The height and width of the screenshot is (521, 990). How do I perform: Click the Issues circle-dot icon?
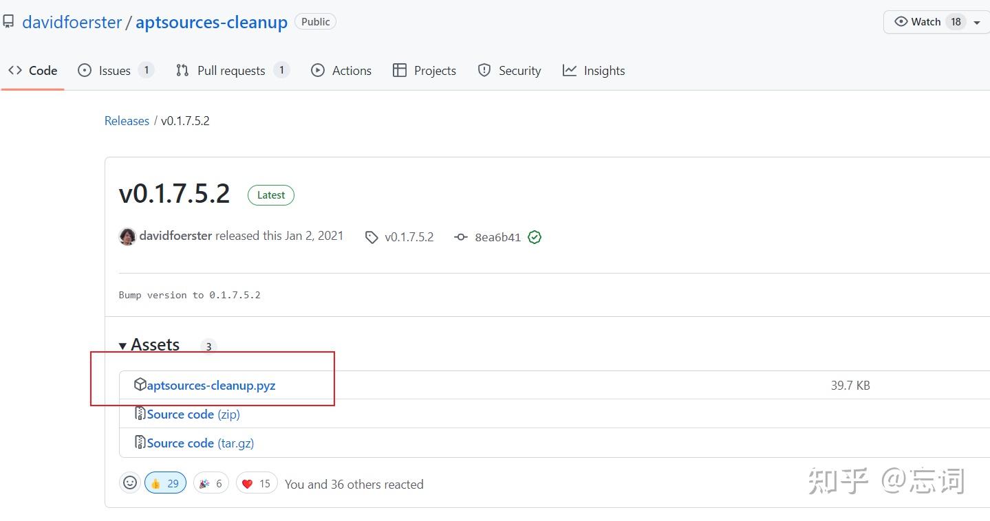[85, 70]
